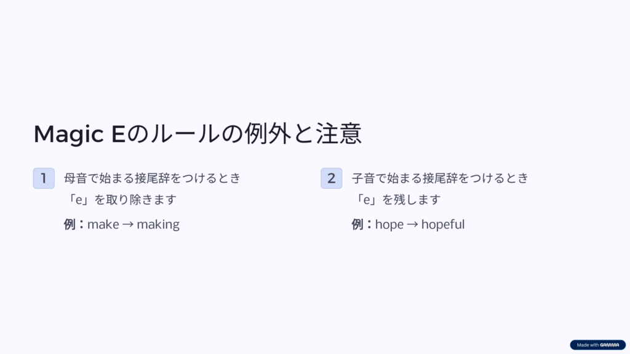Click the arrow between hope and hopeful
The image size is (630, 354).
[412, 225]
